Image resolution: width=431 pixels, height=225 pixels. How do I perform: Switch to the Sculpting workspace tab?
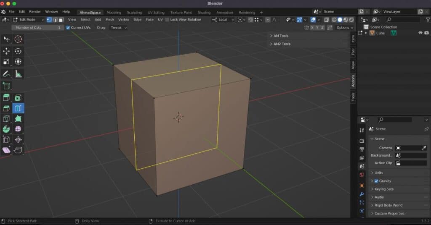[x=134, y=13]
